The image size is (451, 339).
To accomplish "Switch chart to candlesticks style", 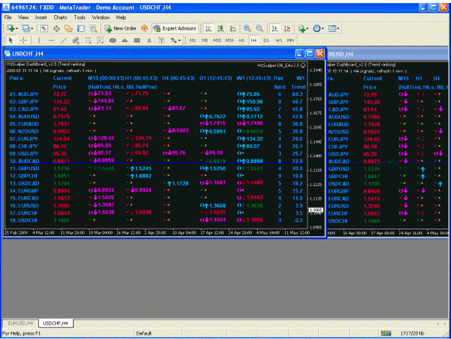I will pos(221,28).
